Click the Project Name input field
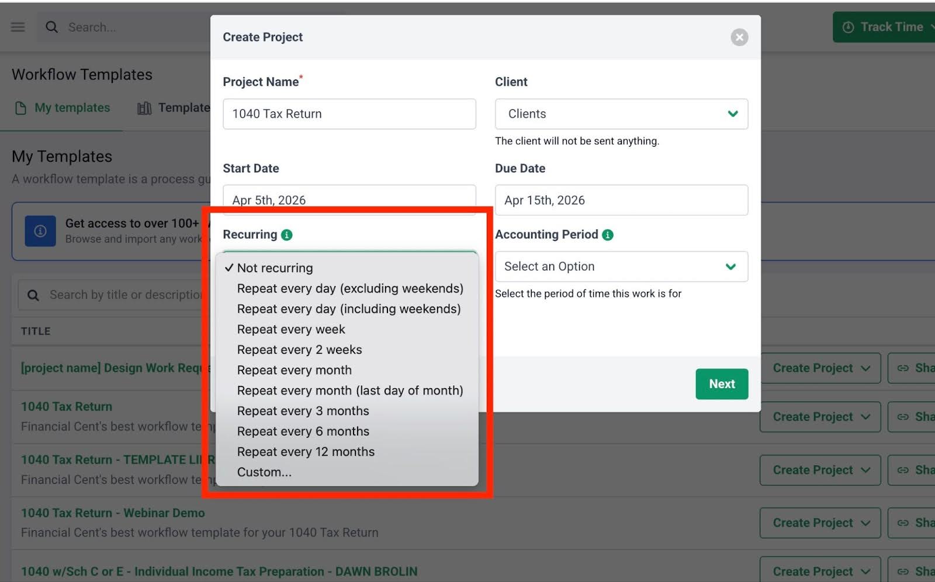 click(349, 114)
